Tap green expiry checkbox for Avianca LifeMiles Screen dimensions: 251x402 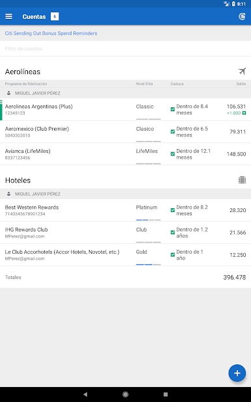tap(173, 154)
